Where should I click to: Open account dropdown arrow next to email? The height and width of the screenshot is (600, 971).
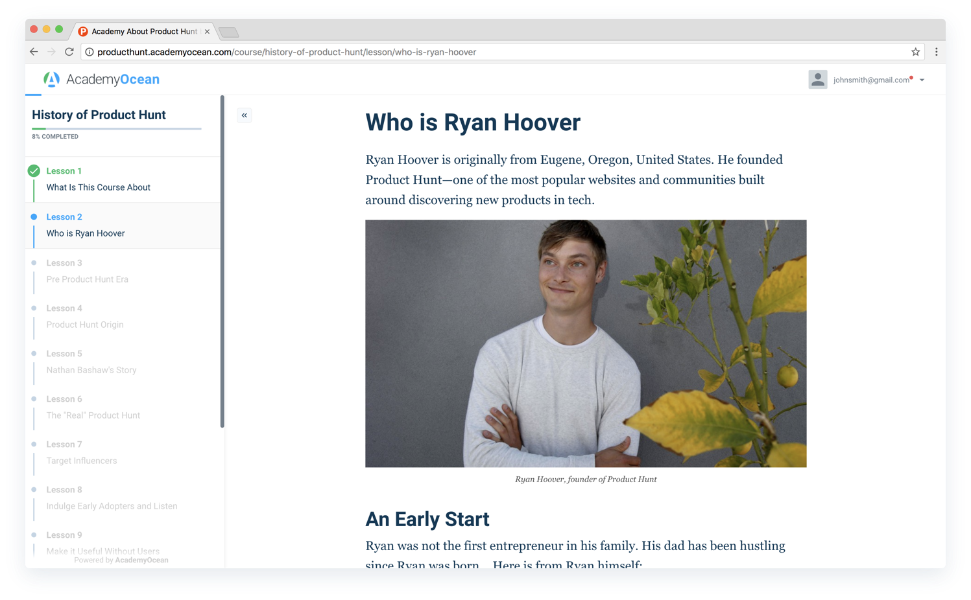coord(922,80)
